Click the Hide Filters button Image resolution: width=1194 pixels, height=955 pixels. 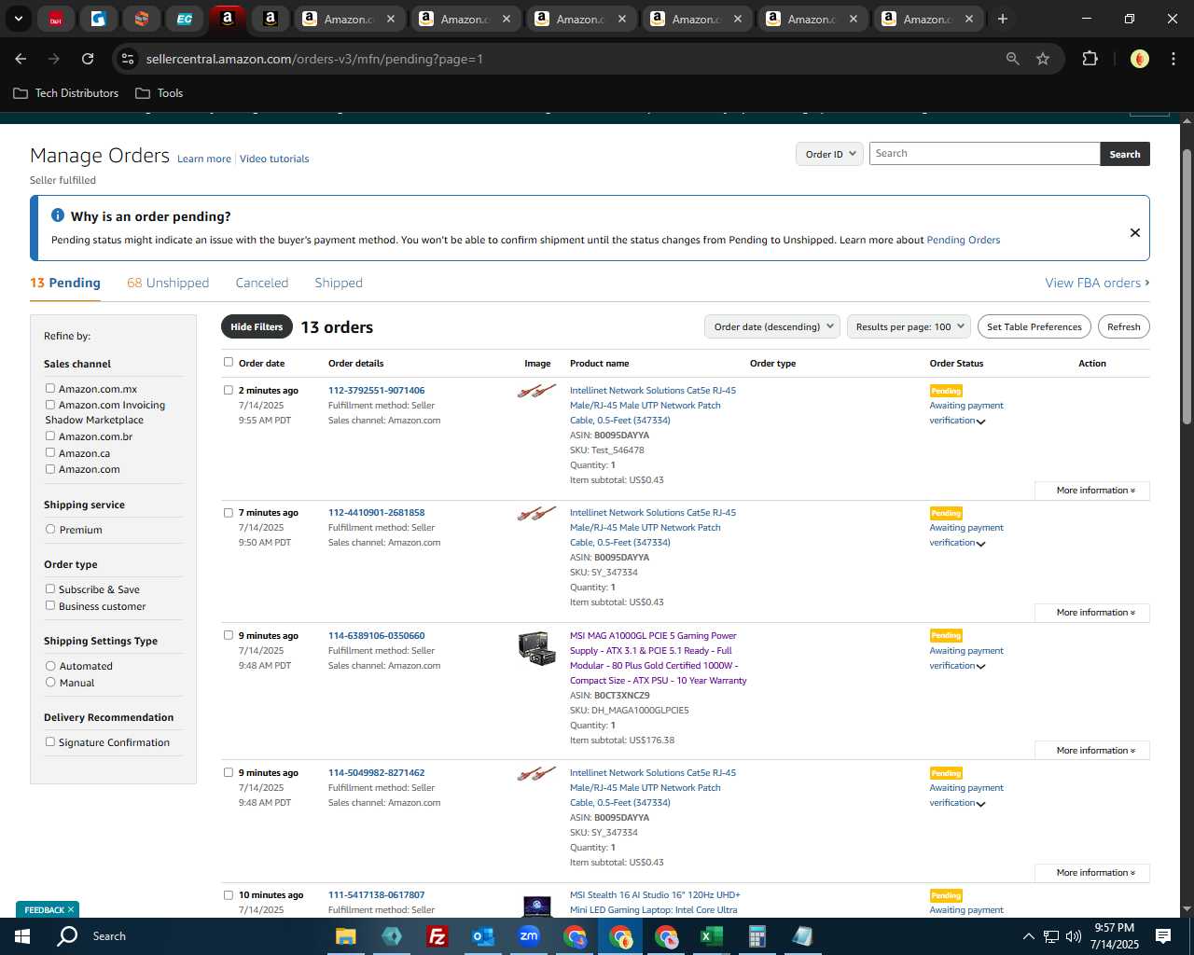pos(257,326)
